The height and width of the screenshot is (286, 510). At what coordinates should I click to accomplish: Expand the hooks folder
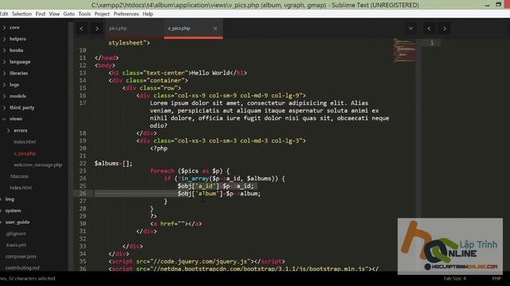(16, 50)
